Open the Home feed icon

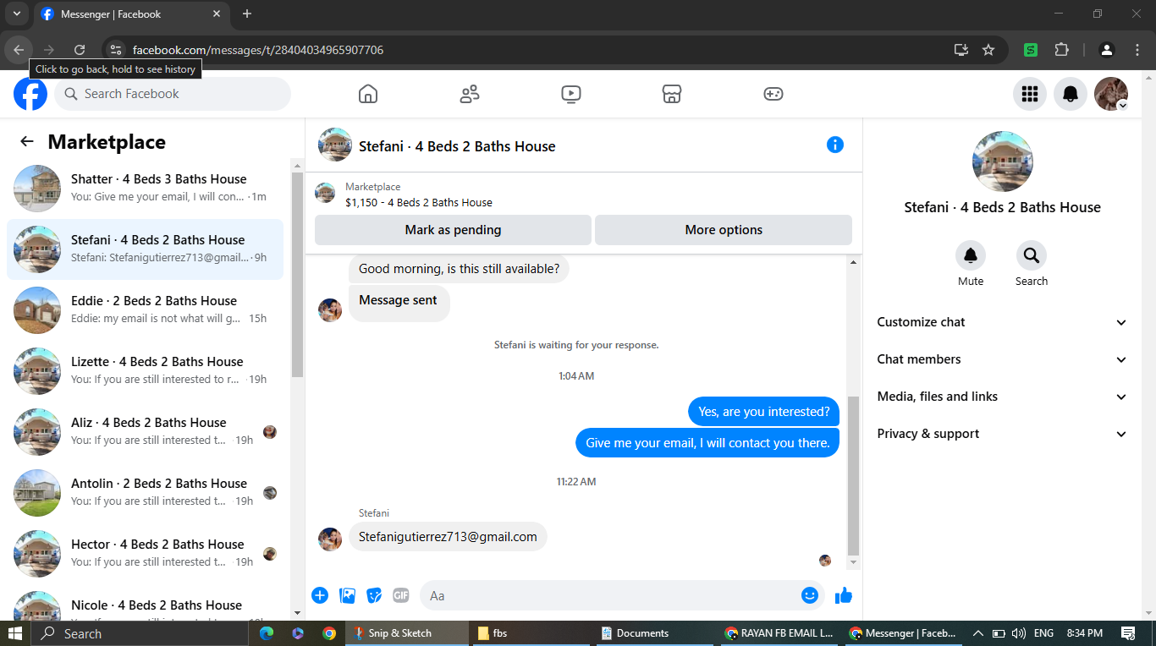[368, 94]
